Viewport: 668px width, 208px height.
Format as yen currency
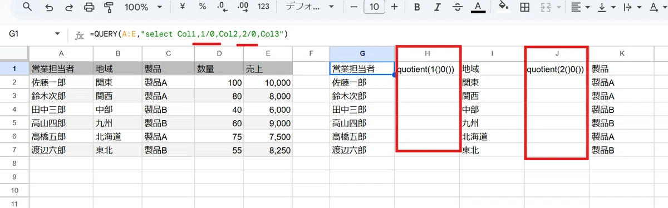point(183,7)
